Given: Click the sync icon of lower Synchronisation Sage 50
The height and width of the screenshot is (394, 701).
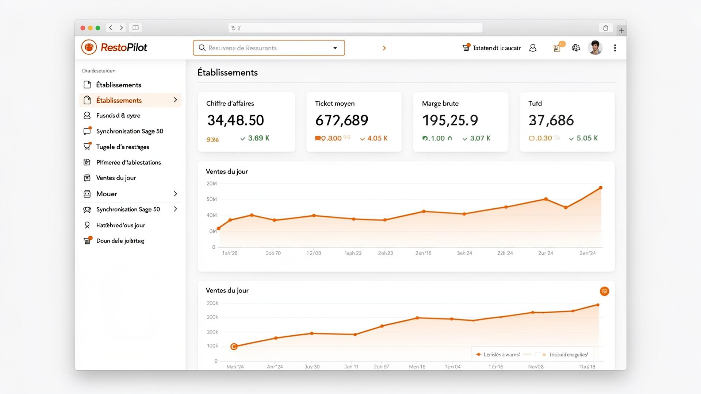Looking at the screenshot, I should [x=87, y=209].
